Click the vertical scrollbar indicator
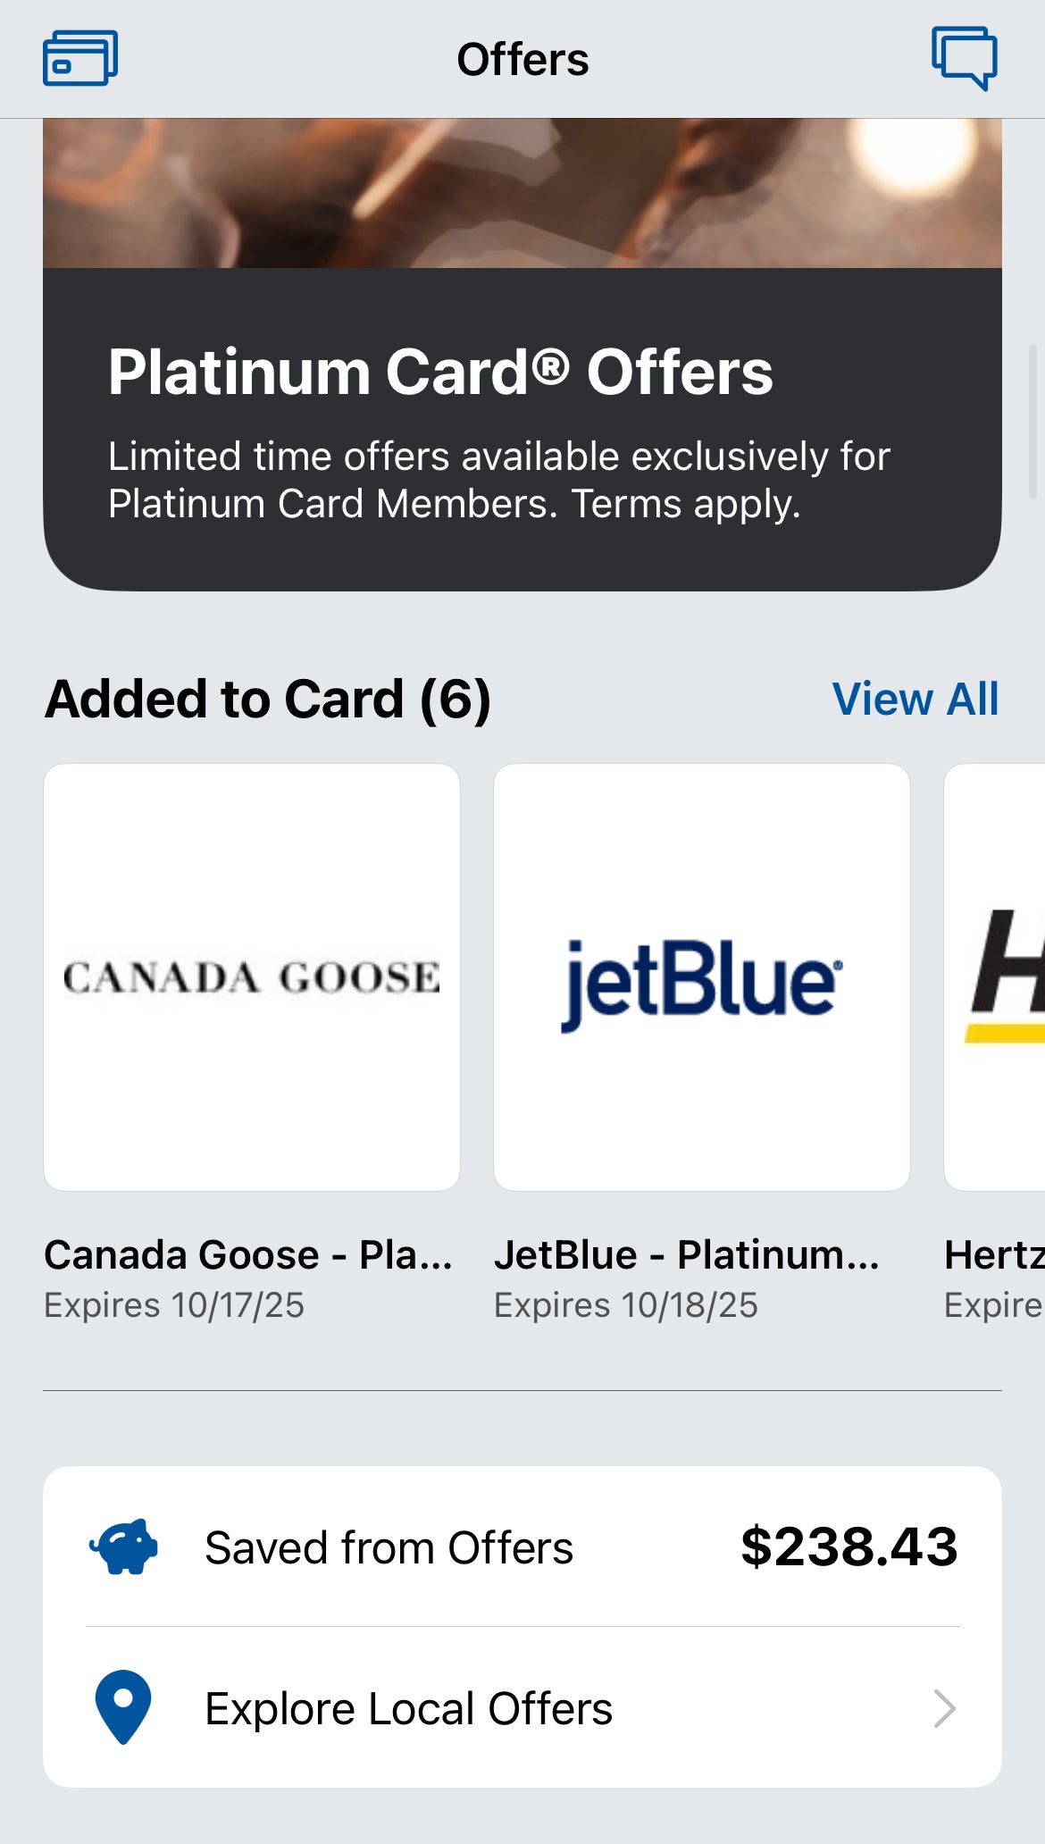The image size is (1045, 1844). [x=1033, y=422]
